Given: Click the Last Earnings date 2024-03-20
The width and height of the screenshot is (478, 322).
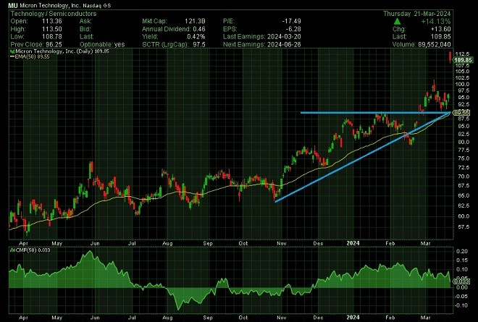Looking at the screenshot, I should click(284, 37).
